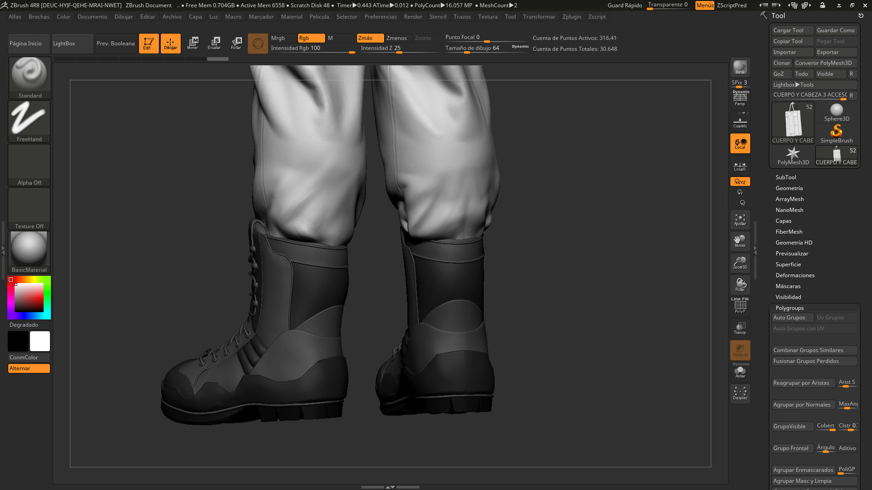Open the Material menu
The width and height of the screenshot is (872, 490).
point(292,17)
